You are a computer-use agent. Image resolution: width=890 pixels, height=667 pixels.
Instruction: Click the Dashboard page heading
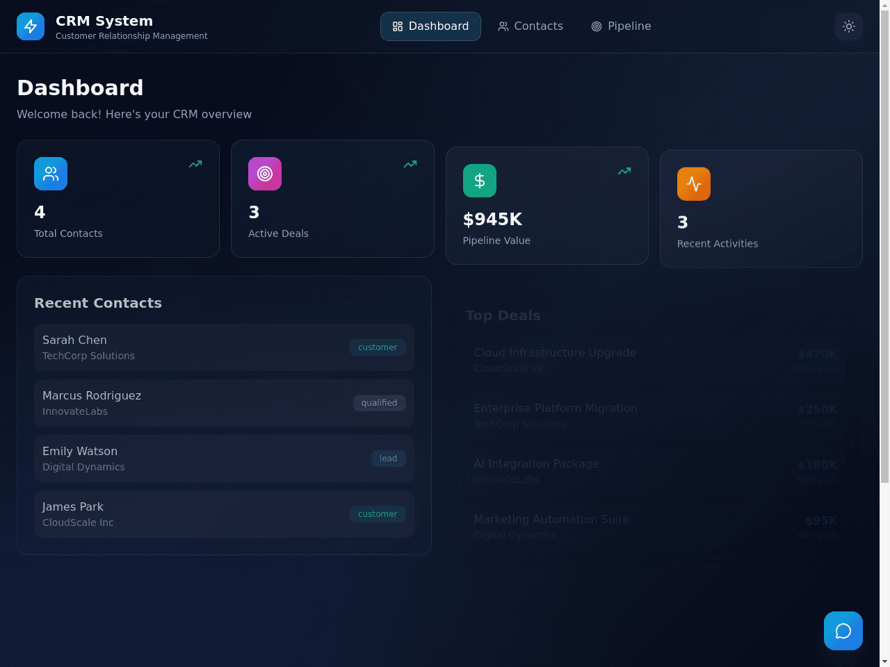(x=80, y=88)
